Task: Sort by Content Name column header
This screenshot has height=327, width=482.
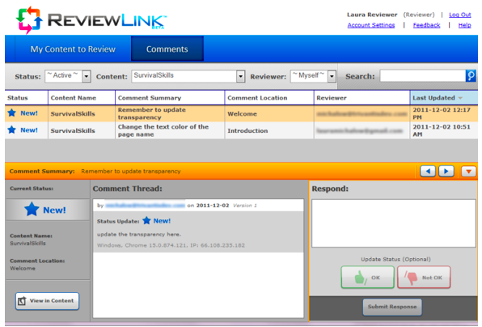Action: [82, 98]
